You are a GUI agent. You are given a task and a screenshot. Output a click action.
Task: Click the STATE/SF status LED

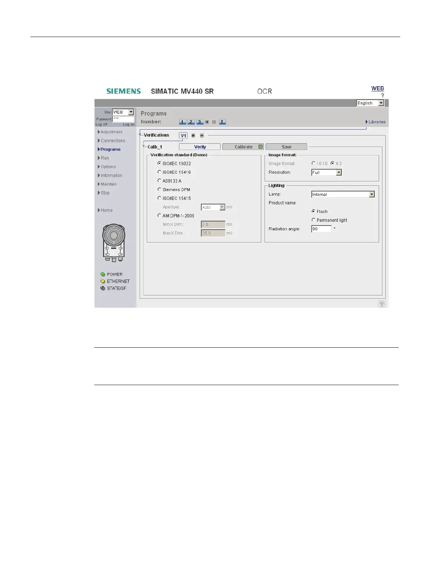[103, 288]
